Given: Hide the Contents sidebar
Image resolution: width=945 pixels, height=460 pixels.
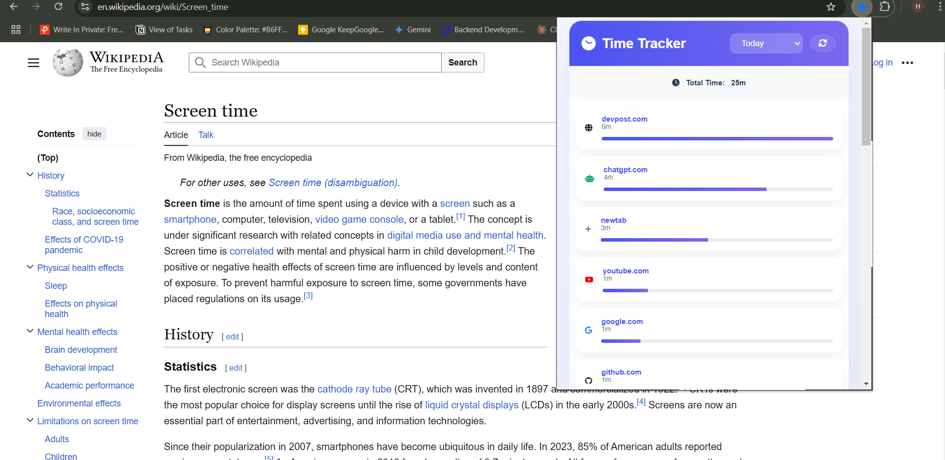Looking at the screenshot, I should 94,134.
